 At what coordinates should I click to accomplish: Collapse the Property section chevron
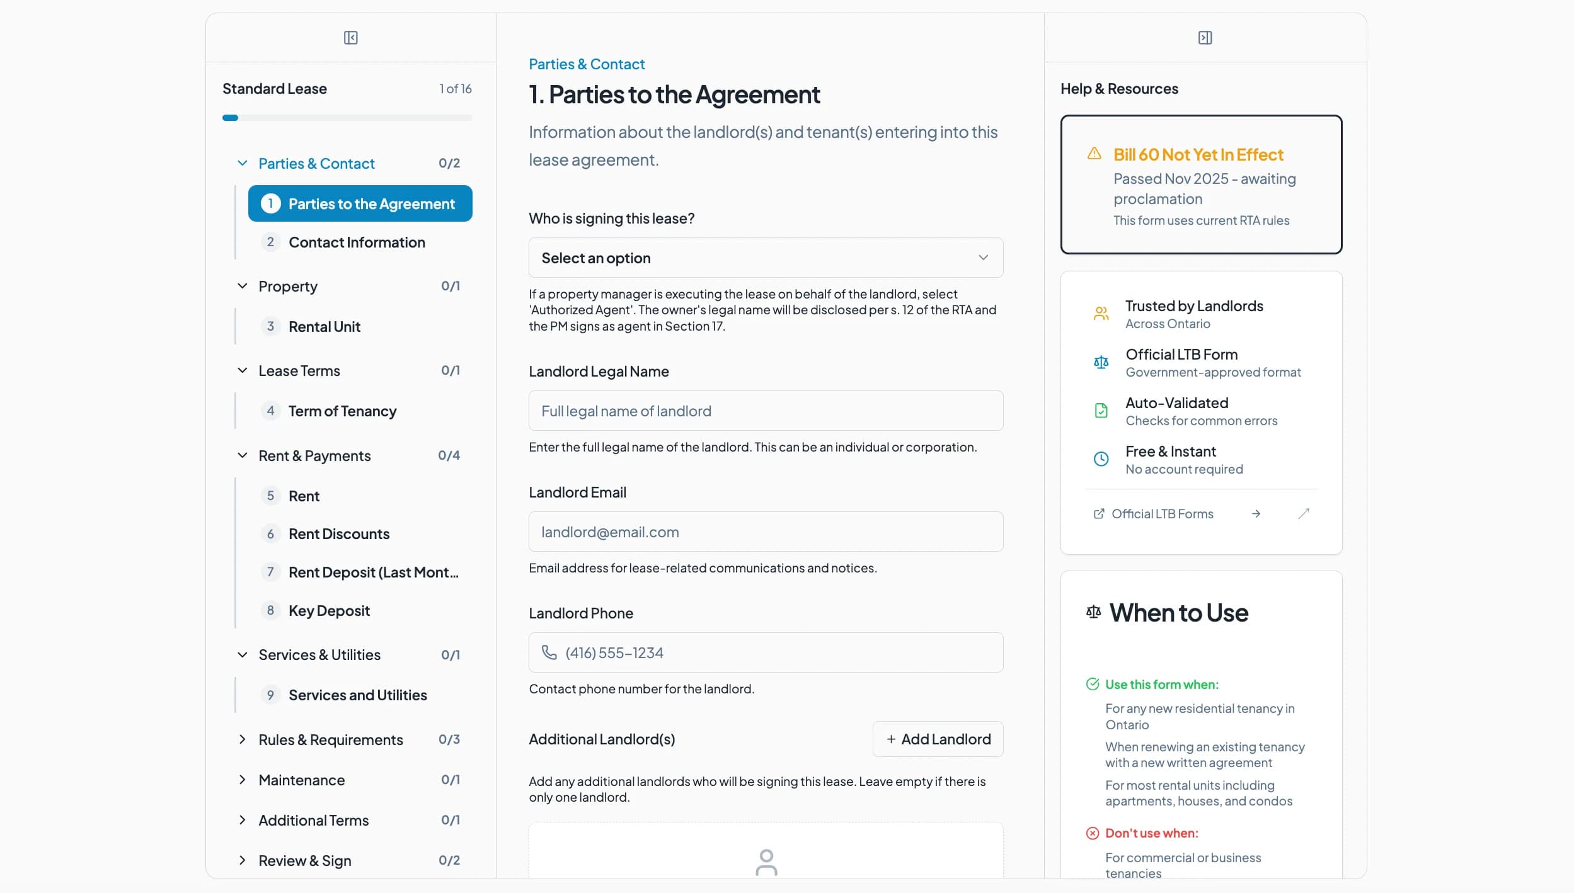(x=242, y=287)
